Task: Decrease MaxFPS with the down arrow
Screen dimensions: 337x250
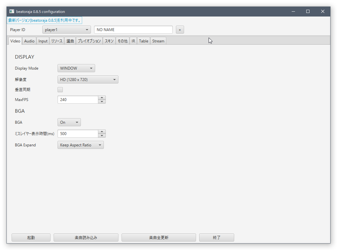Action: 102,102
